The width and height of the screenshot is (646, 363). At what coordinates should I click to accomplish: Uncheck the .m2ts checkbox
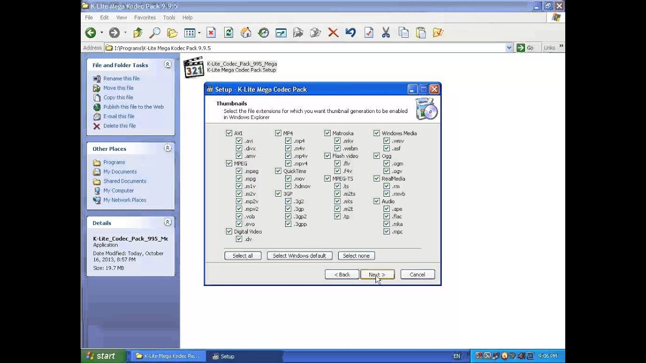click(x=337, y=194)
